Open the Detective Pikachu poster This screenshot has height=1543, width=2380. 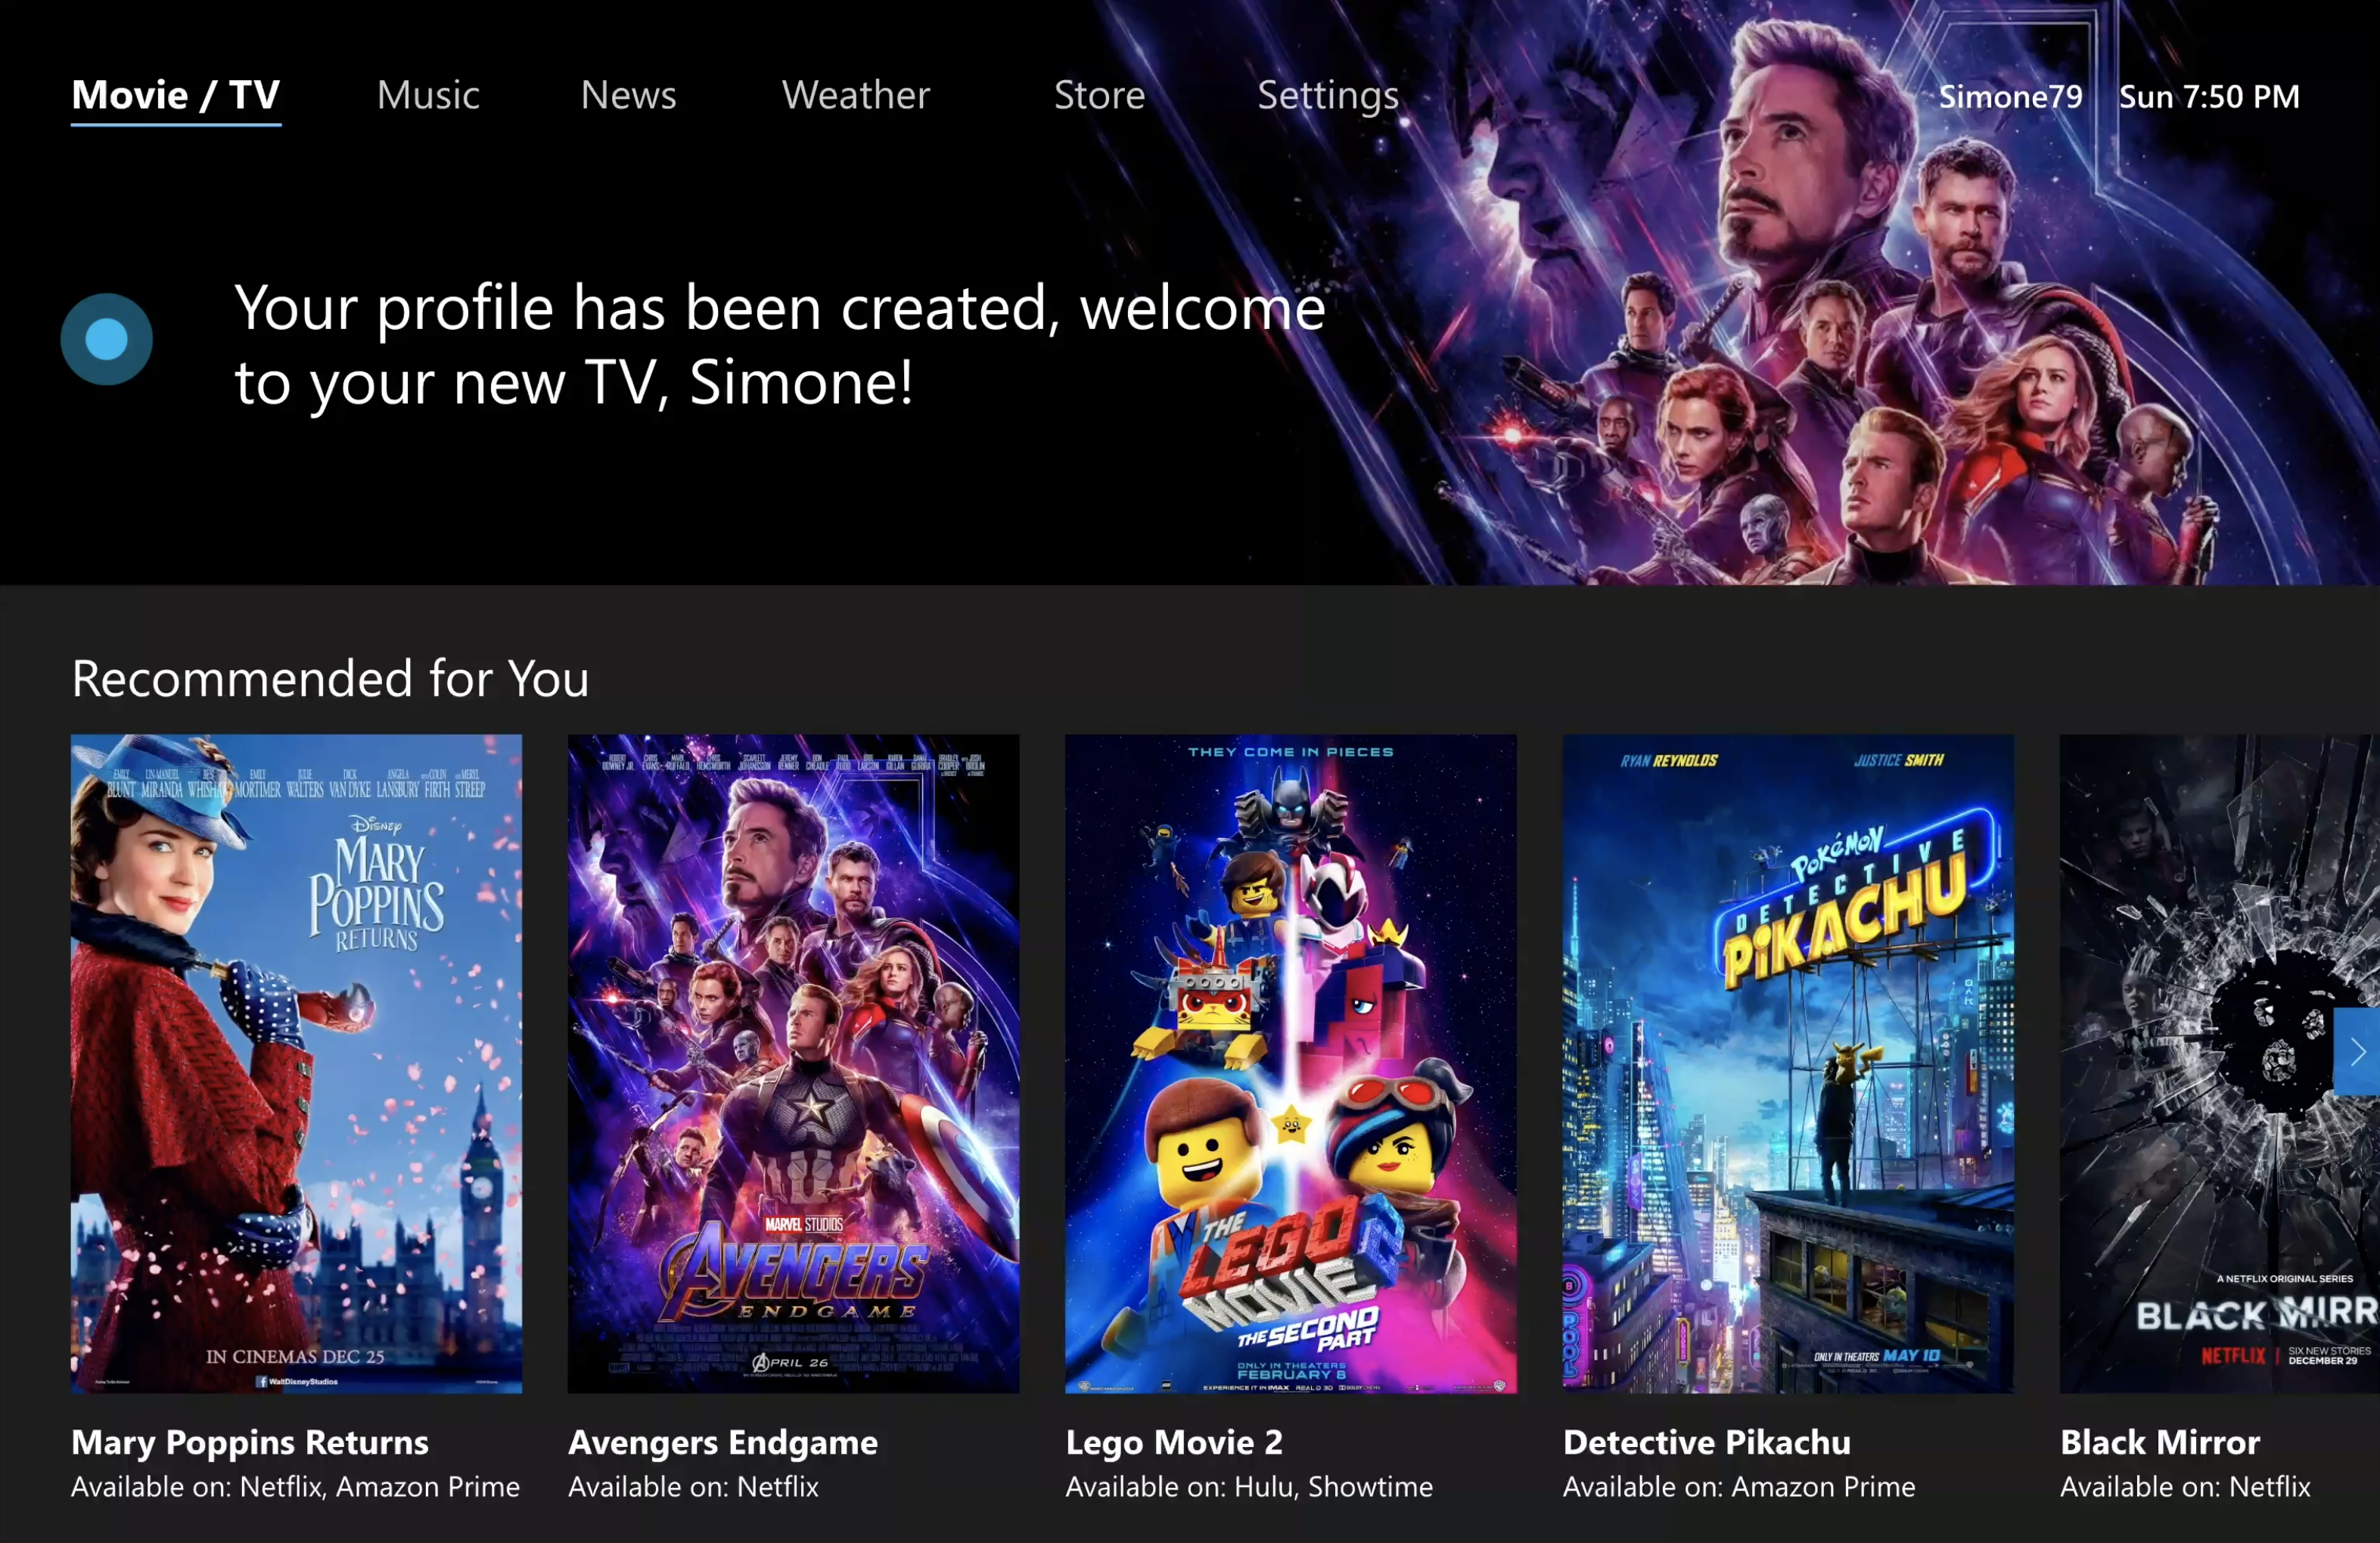[1788, 1064]
